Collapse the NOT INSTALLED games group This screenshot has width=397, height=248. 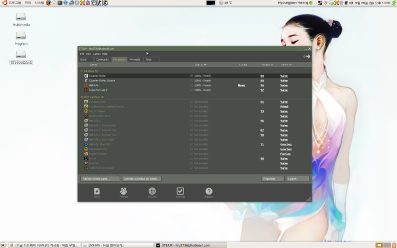pos(82,97)
